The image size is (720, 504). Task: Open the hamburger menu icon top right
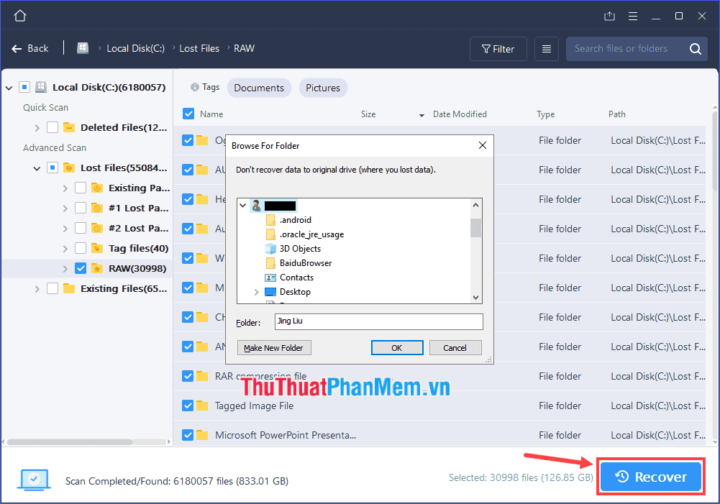coord(632,14)
